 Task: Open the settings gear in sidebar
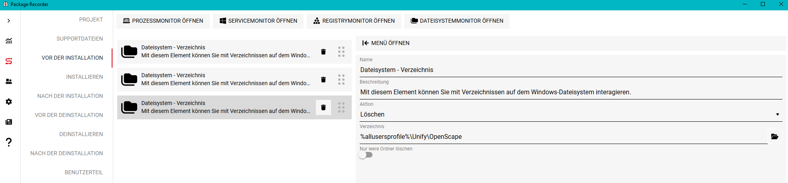[x=9, y=102]
